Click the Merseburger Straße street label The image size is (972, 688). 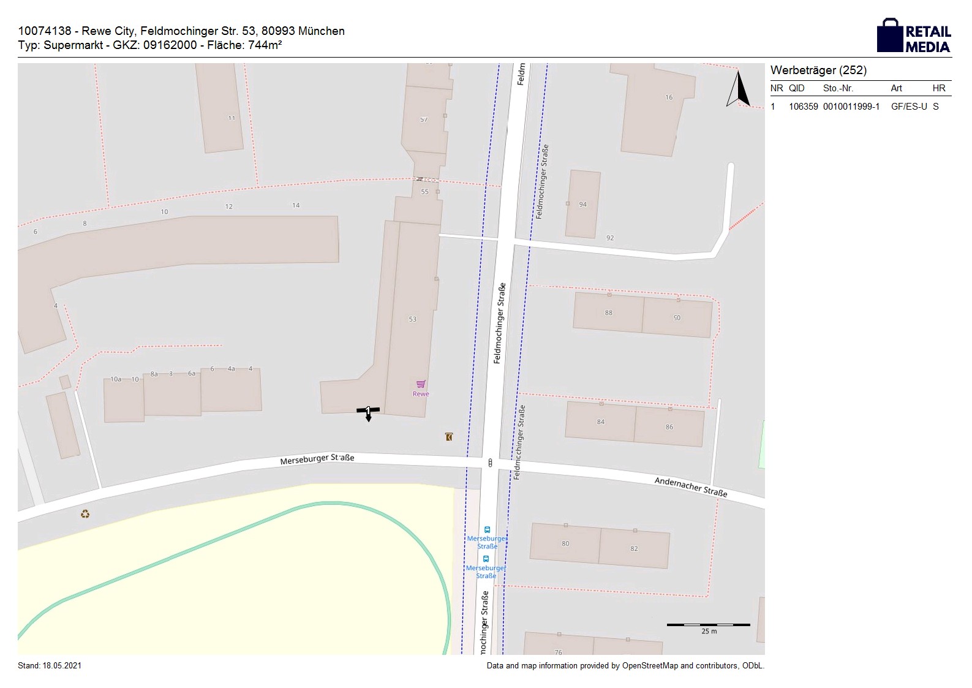pos(317,459)
